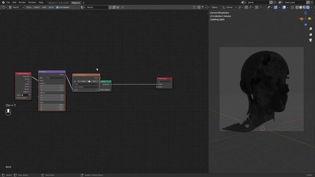Switch to the Material workspace tab
This screenshot has height=177, width=315.
click(76, 3)
